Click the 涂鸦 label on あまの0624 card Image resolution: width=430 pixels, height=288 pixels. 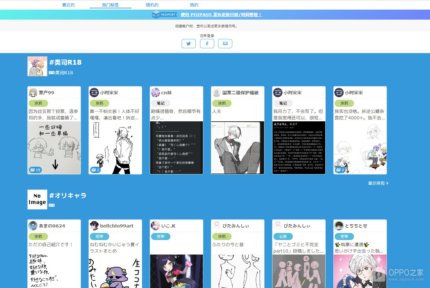[38, 237]
